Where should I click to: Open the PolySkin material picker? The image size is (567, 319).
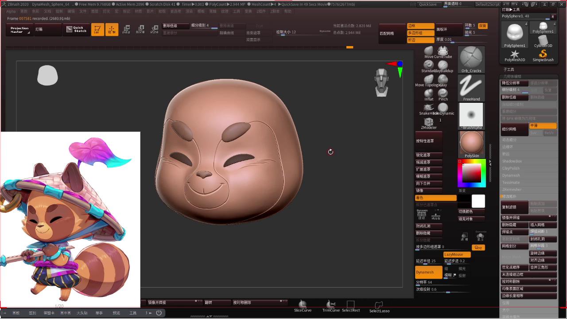click(471, 144)
